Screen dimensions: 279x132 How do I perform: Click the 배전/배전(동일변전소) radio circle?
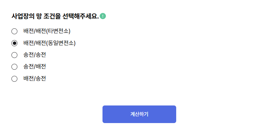14,43
